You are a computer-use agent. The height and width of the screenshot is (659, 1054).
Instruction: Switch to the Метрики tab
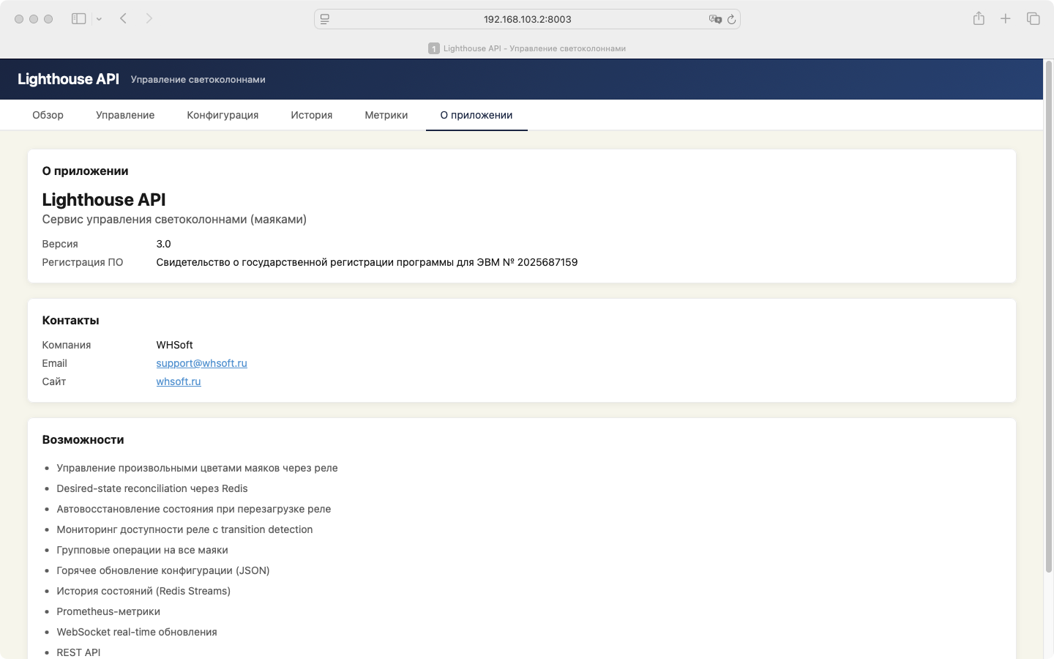[386, 115]
